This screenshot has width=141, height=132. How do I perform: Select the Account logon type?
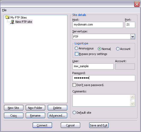pos(118,49)
